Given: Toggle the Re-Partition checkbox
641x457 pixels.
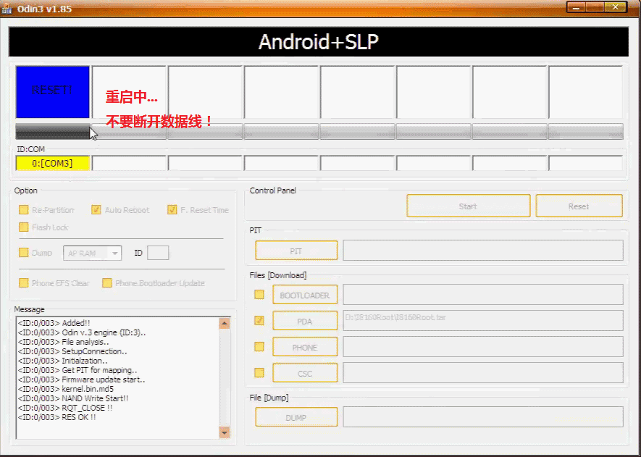Looking at the screenshot, I should 24,210.
